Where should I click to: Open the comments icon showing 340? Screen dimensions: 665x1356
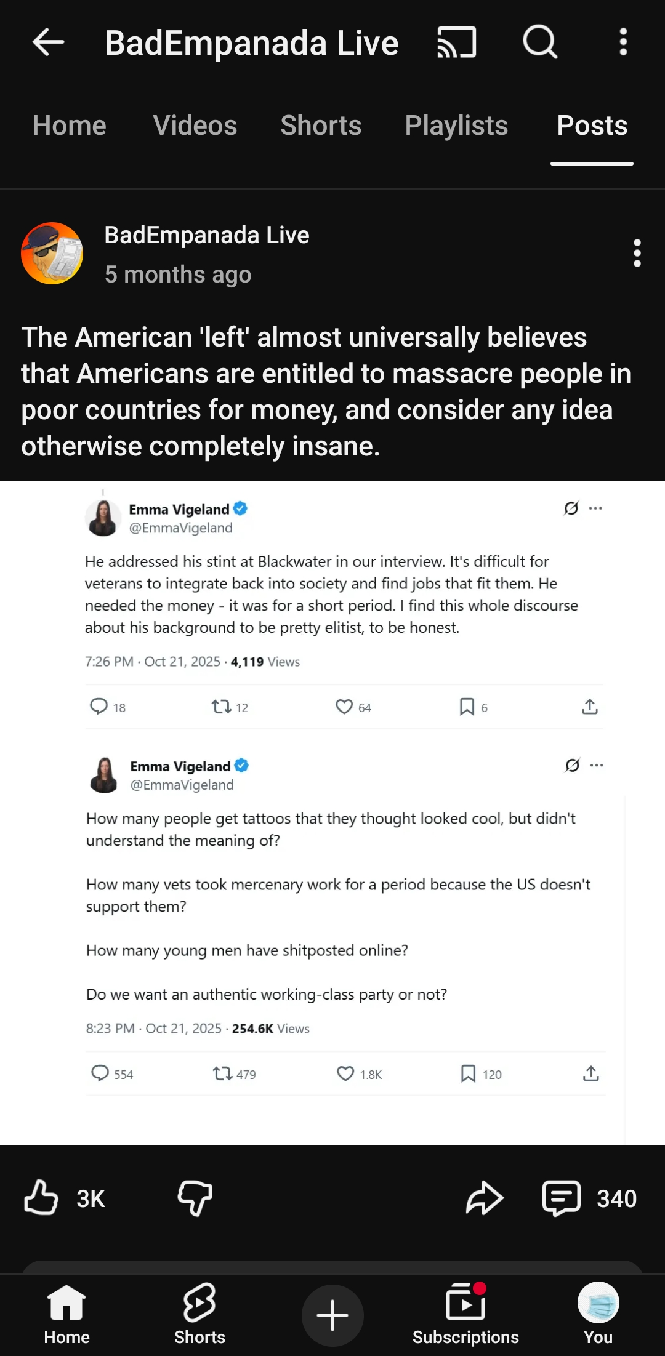562,1198
